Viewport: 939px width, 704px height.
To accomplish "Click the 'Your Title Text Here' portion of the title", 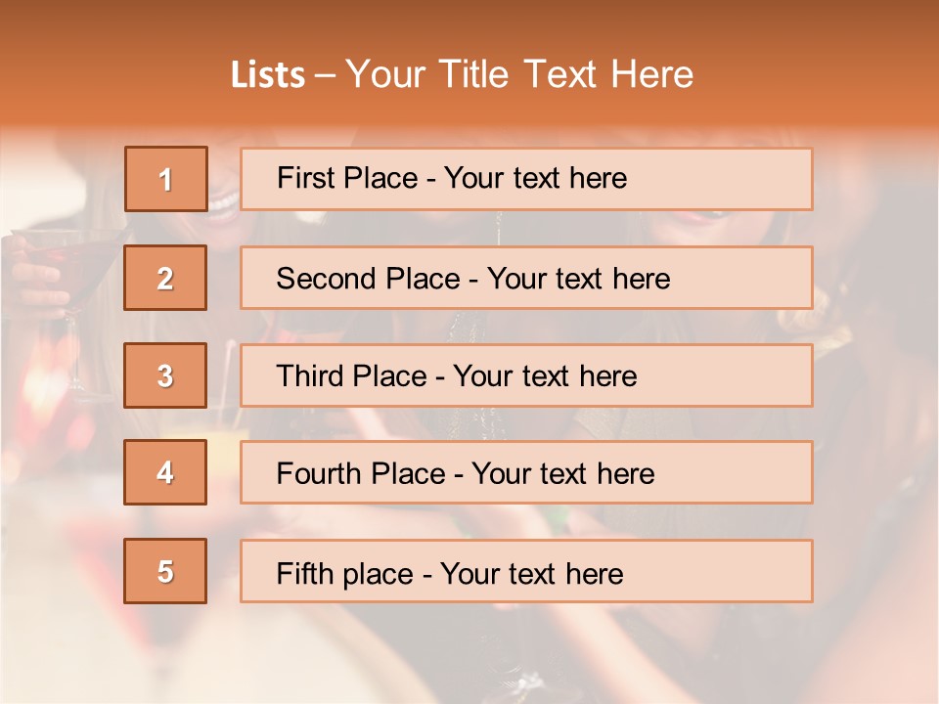I will click(x=519, y=74).
